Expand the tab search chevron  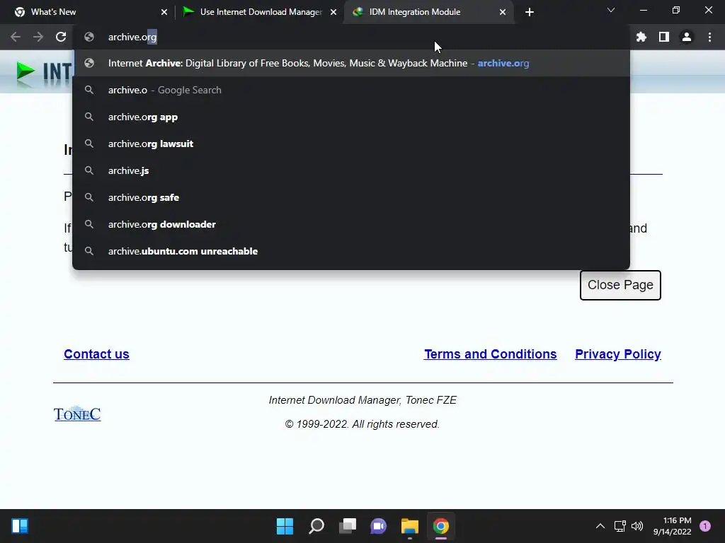click(611, 10)
